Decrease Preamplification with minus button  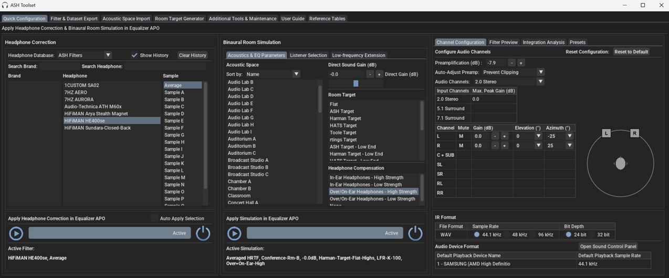pos(511,63)
